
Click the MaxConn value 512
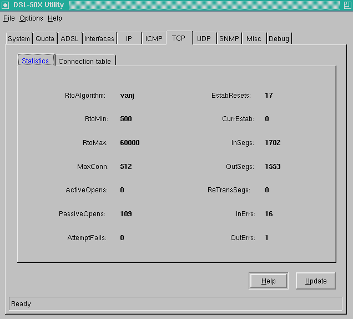pyautogui.click(x=126, y=166)
